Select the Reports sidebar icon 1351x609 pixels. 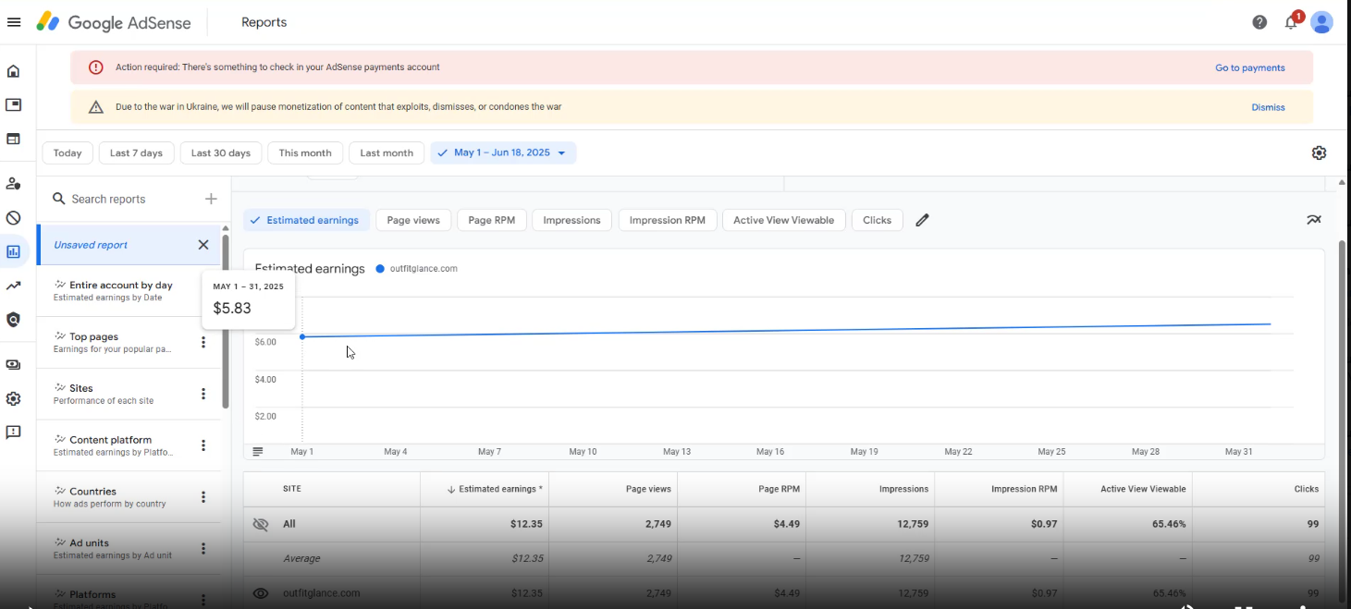coord(14,251)
